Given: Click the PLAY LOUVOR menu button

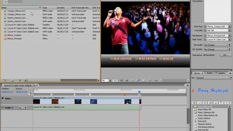Looking at the screenshot, I should tap(121, 59).
